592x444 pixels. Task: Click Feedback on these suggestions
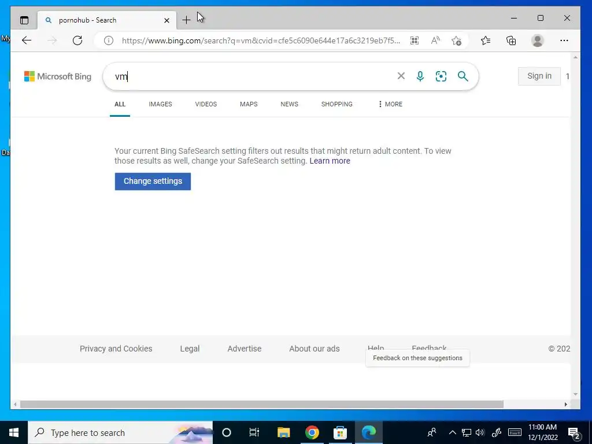pos(417,358)
